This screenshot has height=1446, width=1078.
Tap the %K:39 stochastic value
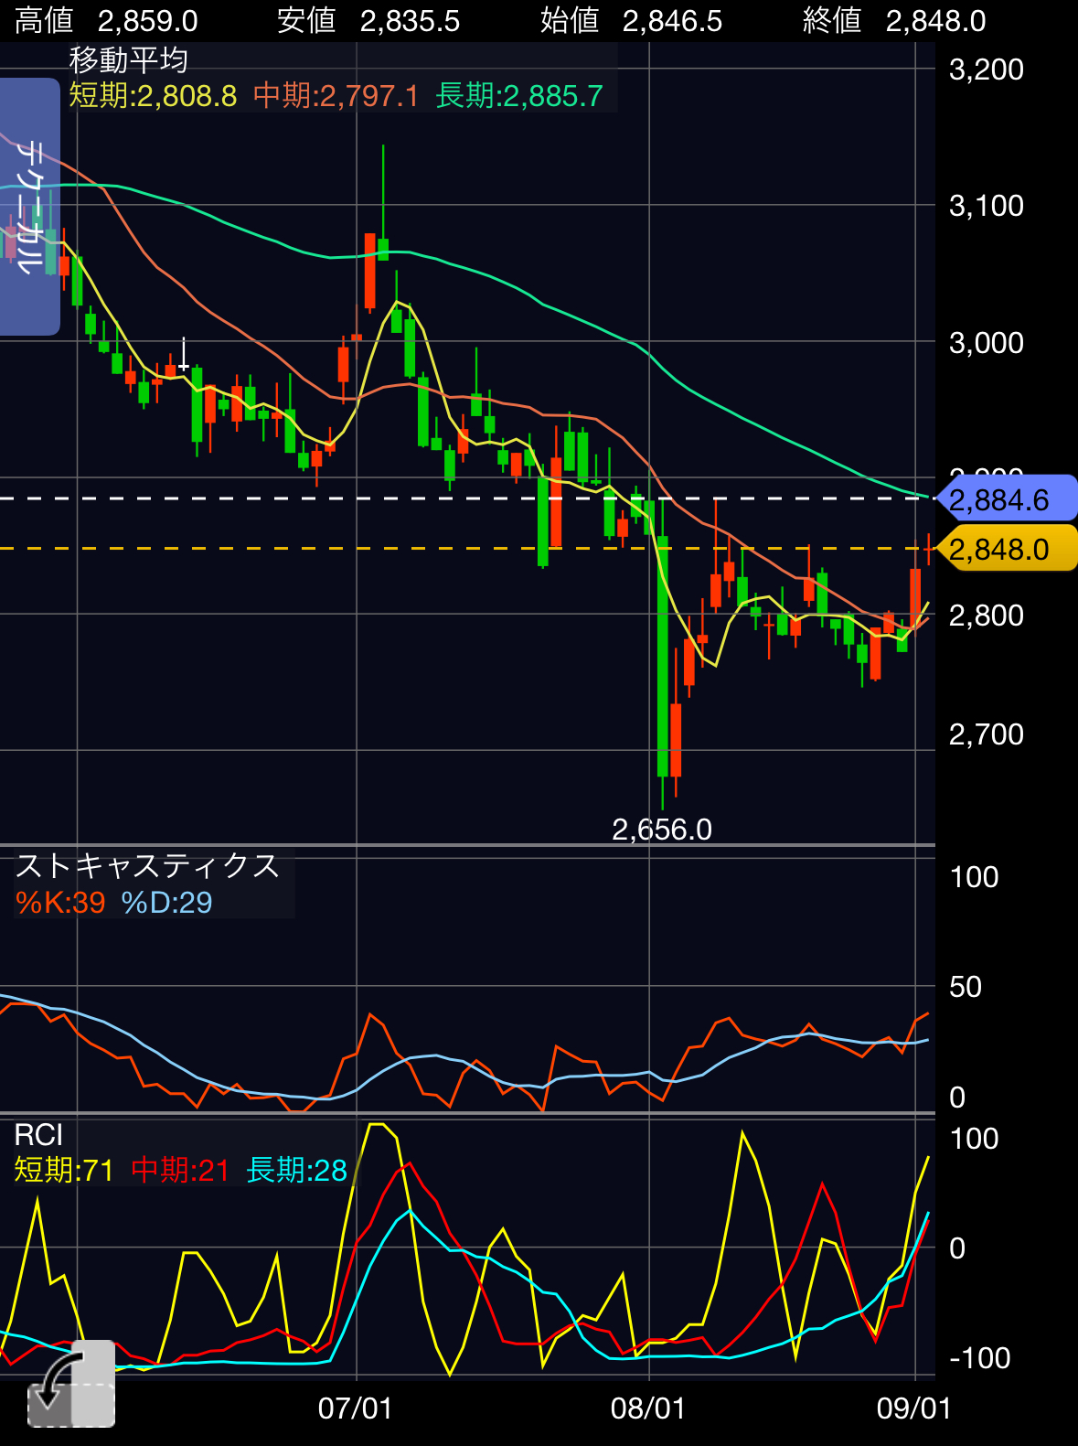[x=60, y=903]
